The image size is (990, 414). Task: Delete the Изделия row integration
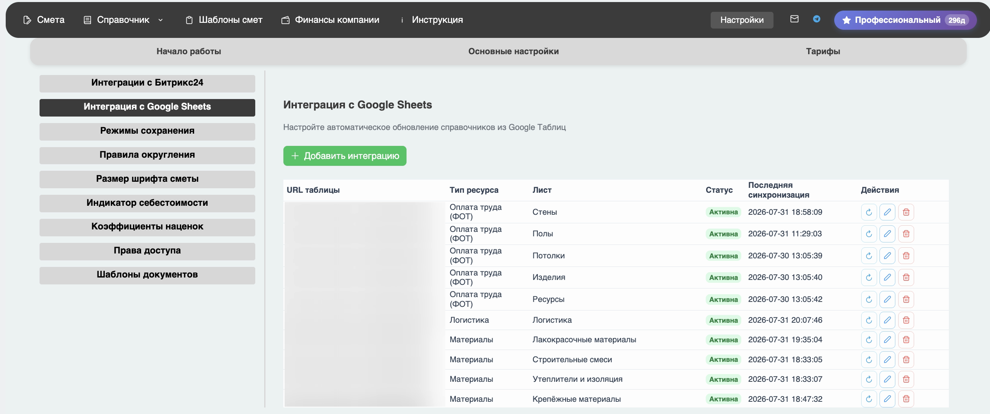point(906,277)
